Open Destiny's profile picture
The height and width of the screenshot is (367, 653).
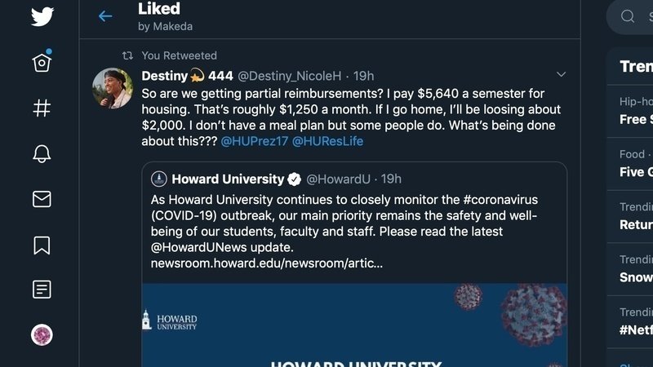113,88
